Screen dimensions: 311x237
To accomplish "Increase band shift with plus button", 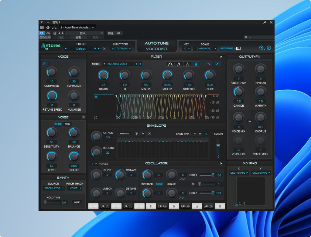I will (x=200, y=134).
